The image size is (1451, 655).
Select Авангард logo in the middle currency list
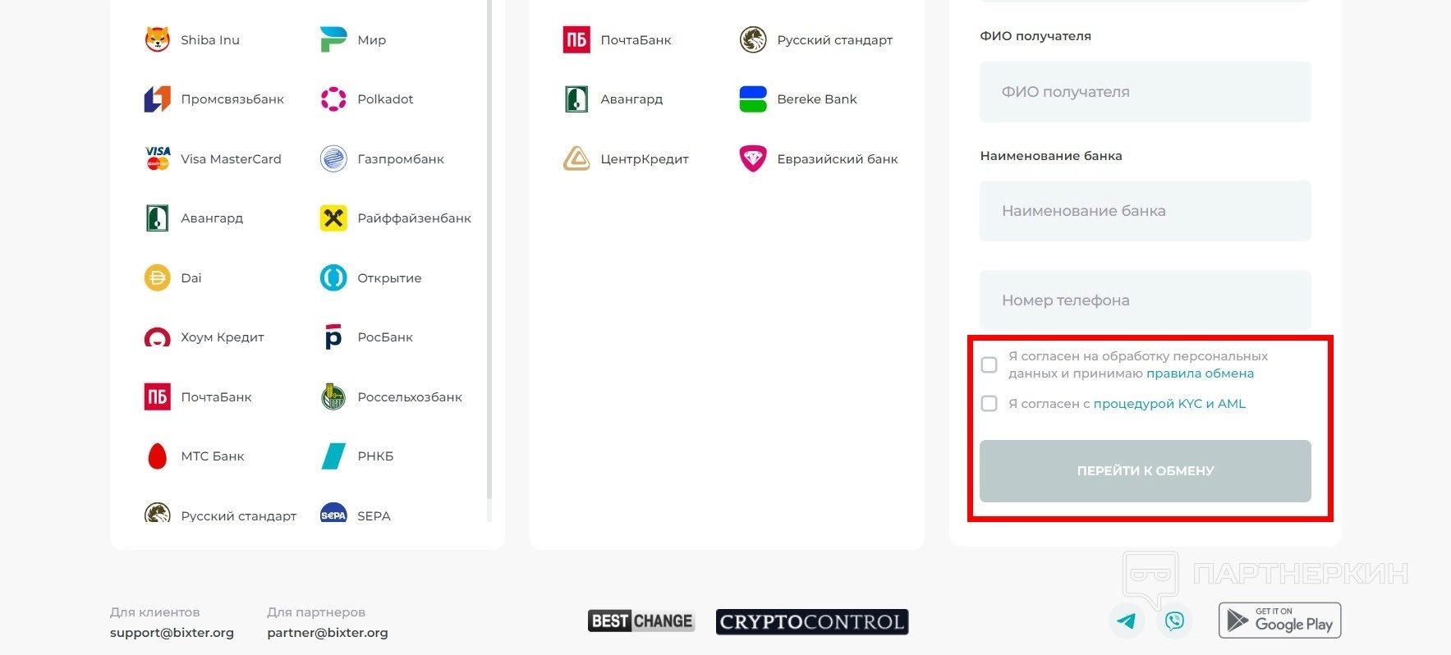pyautogui.click(x=576, y=99)
